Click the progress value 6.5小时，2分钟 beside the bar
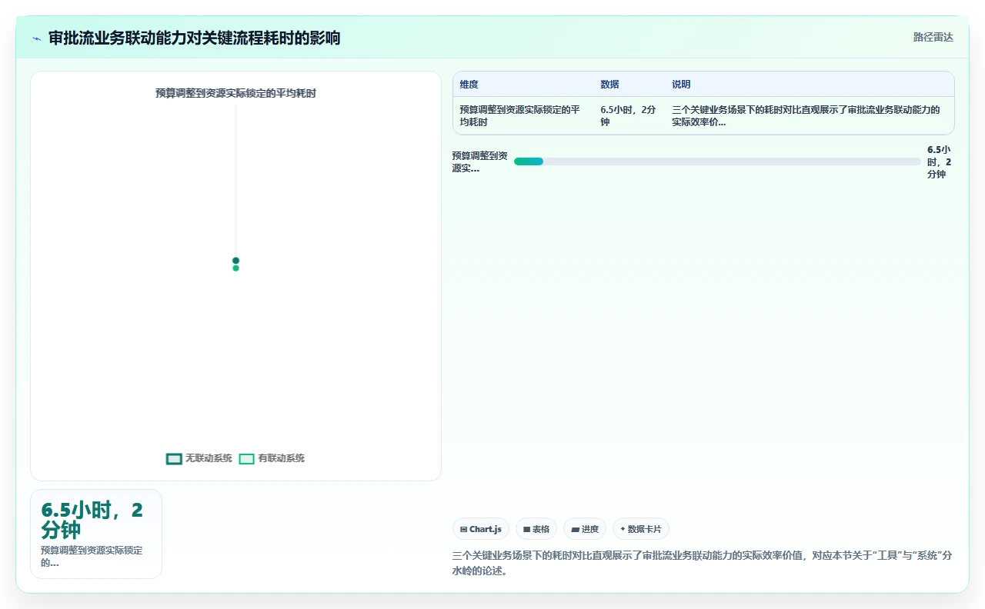 (939, 162)
